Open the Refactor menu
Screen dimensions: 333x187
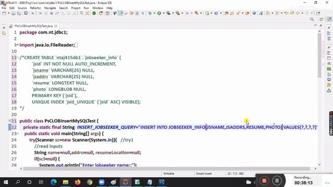tap(35, 8)
